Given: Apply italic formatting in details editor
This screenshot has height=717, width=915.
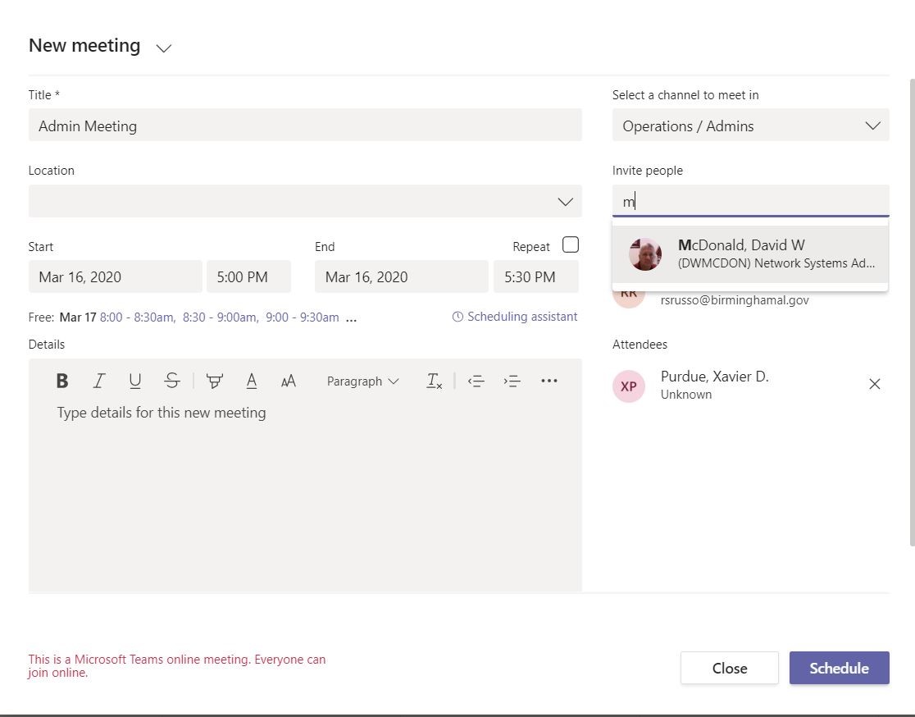Looking at the screenshot, I should [99, 381].
